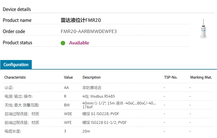The image size is (217, 138).
Task: Click the Characteristic column header
Action: pyautogui.click(x=15, y=77)
